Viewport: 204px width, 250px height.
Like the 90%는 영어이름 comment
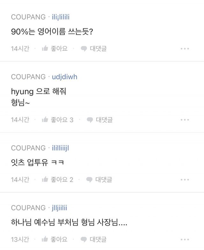(45, 49)
